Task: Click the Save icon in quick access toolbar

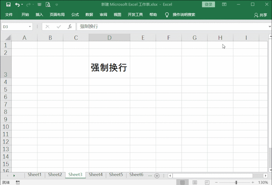Action: (8, 4)
